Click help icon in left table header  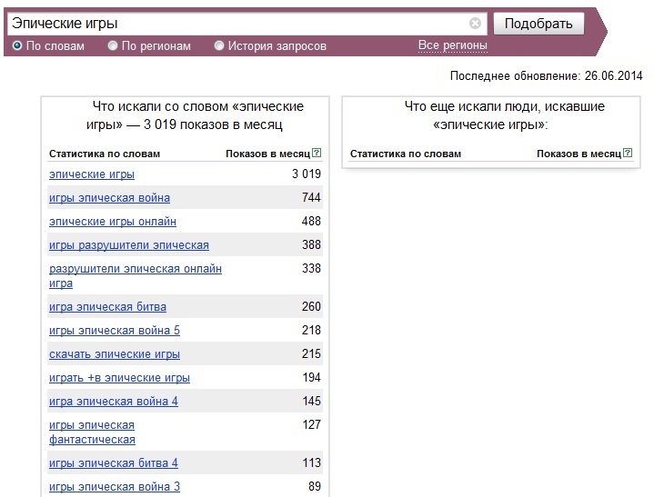click(317, 153)
